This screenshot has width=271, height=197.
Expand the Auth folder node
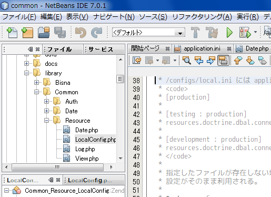coord(46,101)
